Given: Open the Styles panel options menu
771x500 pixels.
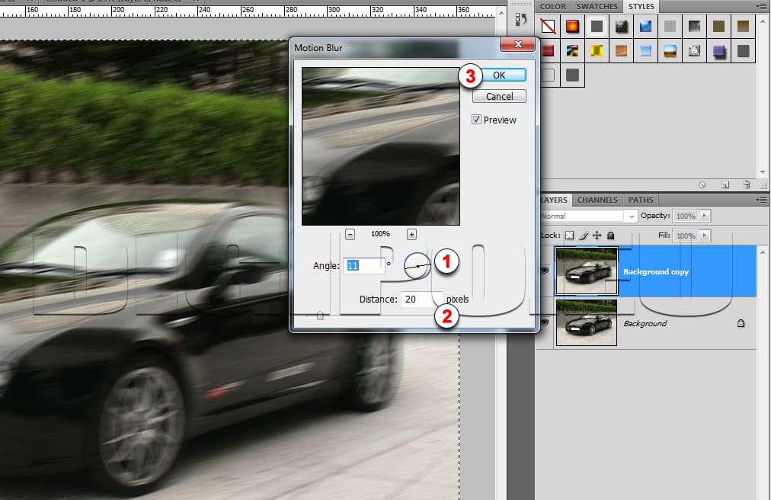Looking at the screenshot, I should pyautogui.click(x=760, y=6).
